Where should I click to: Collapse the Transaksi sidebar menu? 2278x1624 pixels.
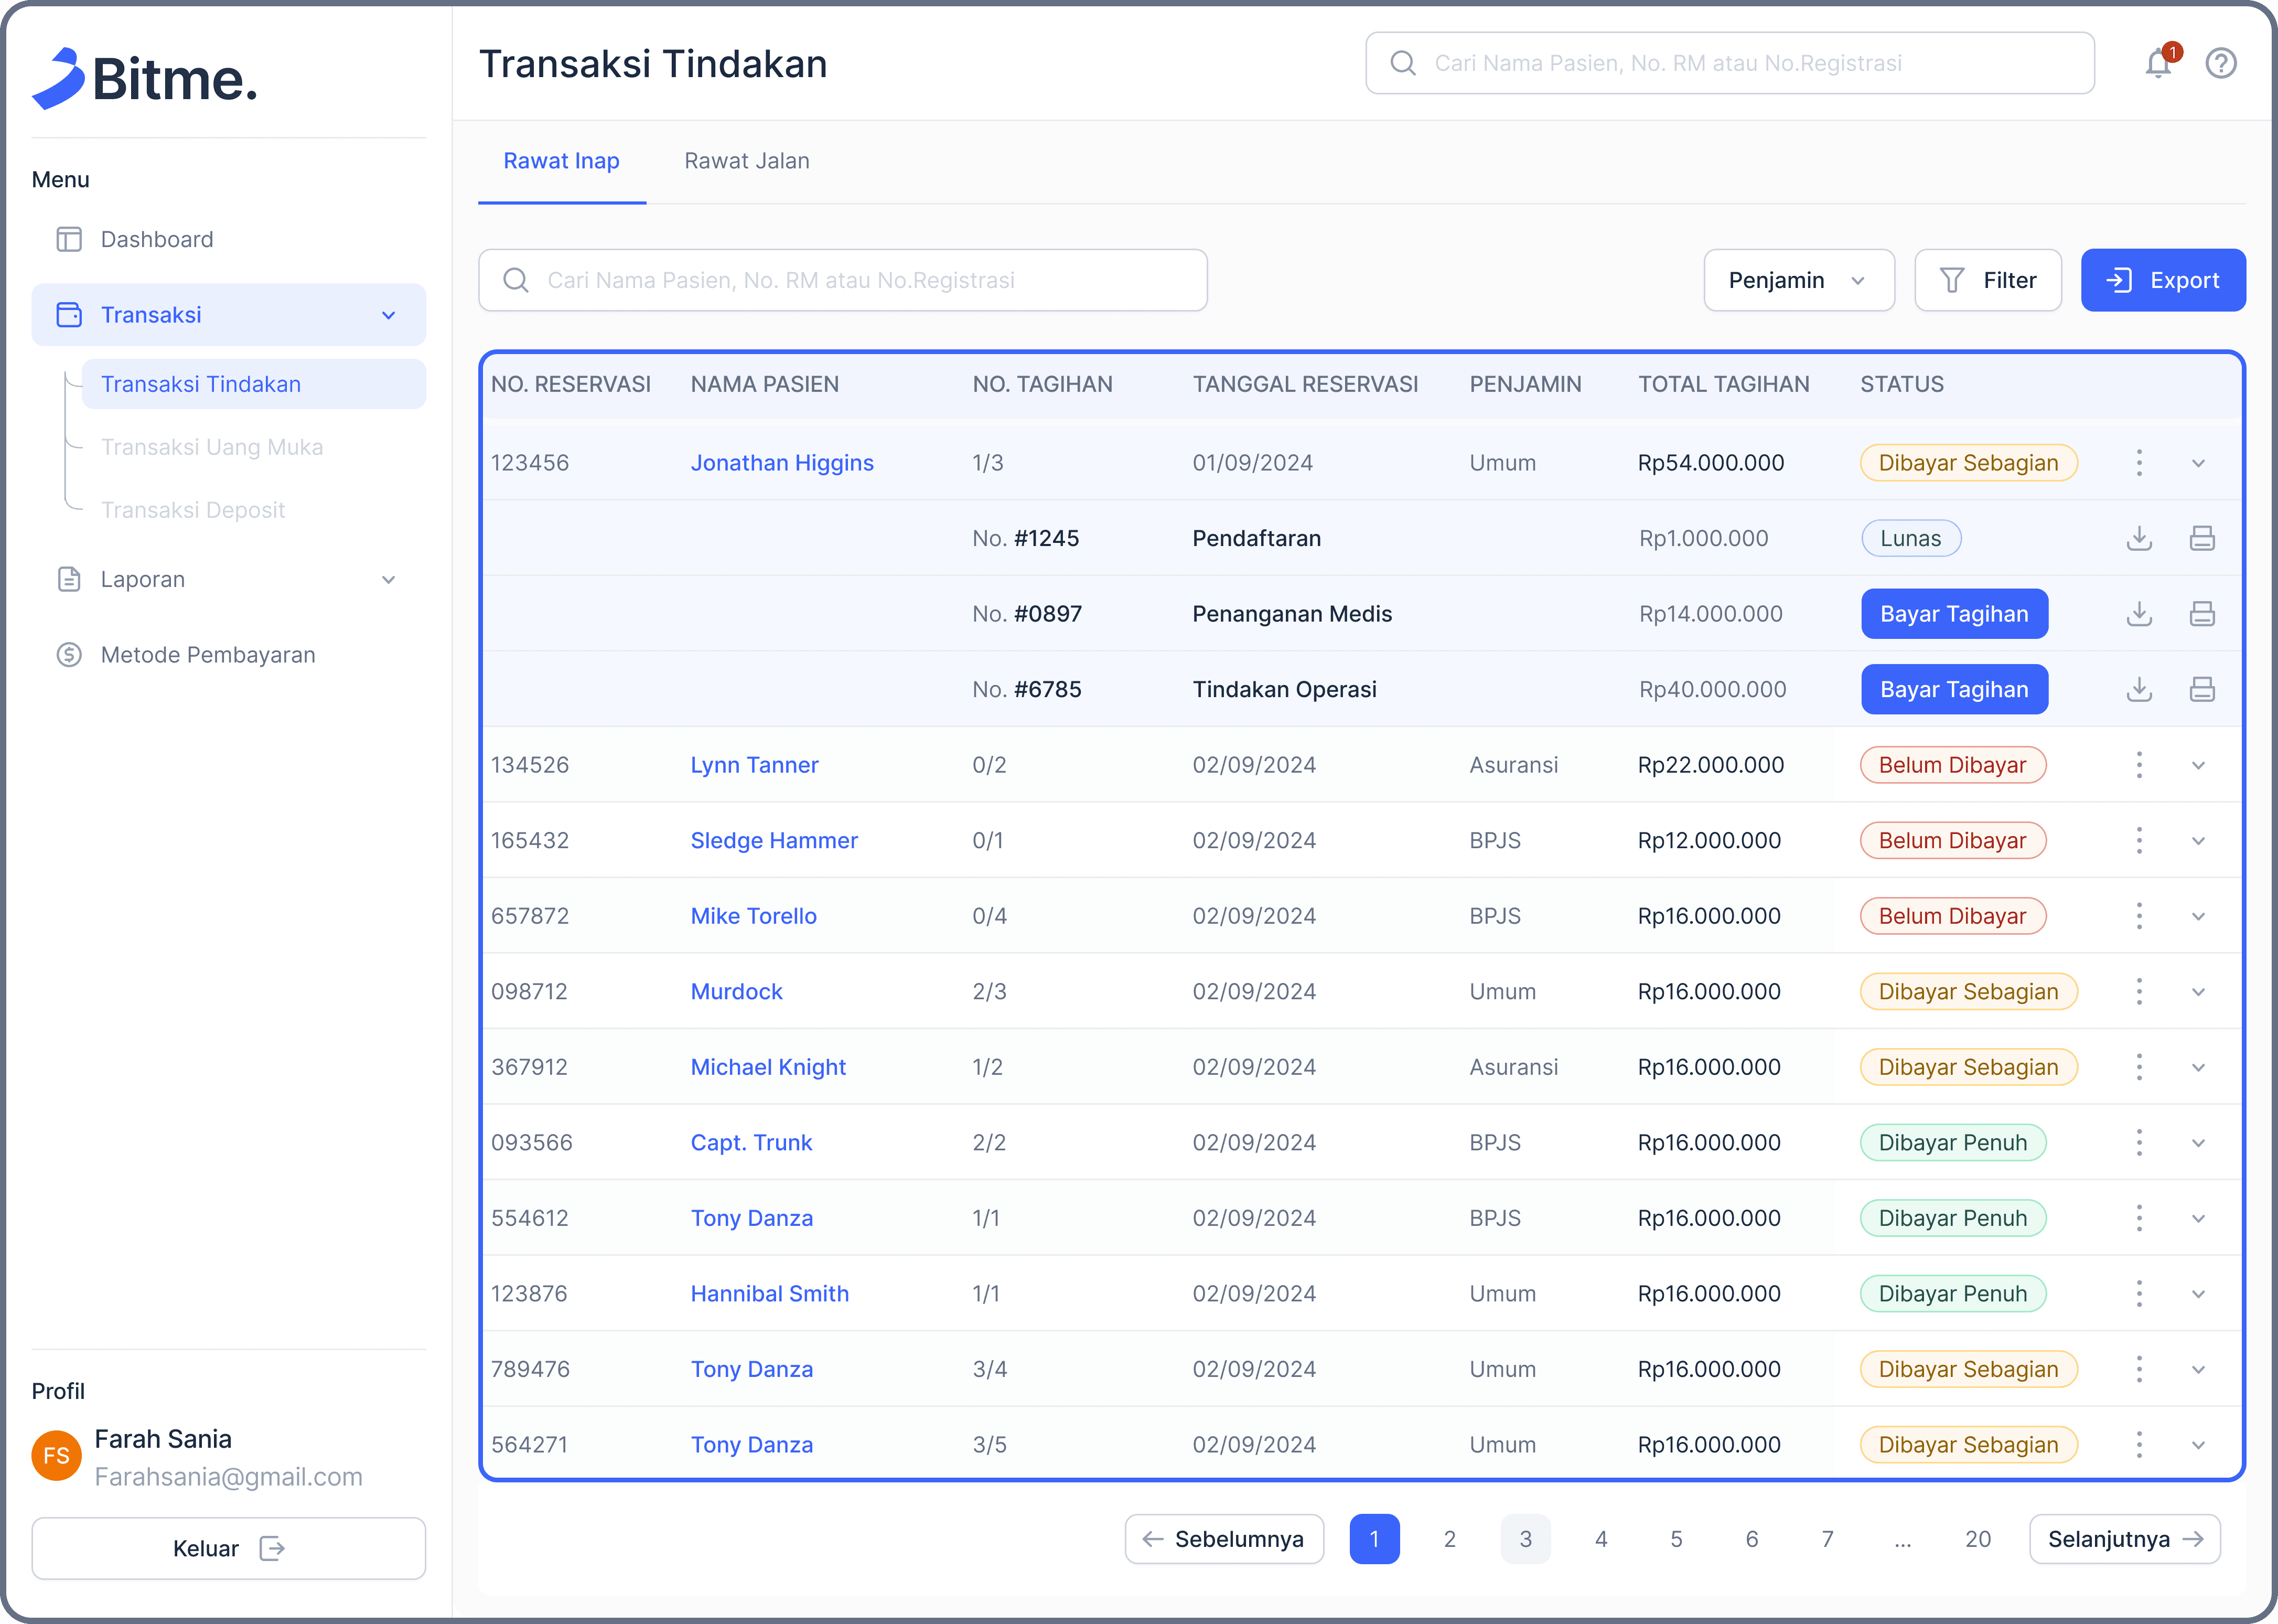tap(388, 315)
